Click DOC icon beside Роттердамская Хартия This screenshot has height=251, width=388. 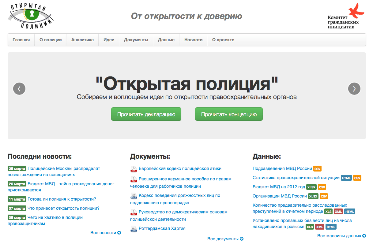[134, 229]
